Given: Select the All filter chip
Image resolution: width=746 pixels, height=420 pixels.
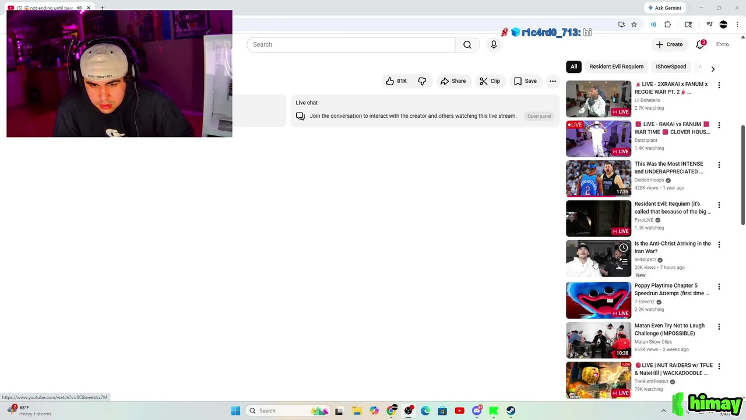Looking at the screenshot, I should click(x=573, y=66).
